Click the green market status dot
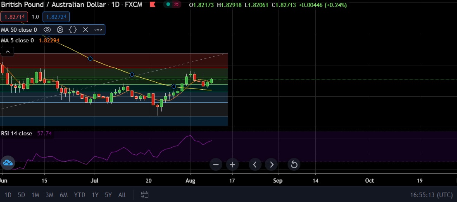The height and width of the screenshot is (202, 457). pyautogui.click(x=168, y=5)
